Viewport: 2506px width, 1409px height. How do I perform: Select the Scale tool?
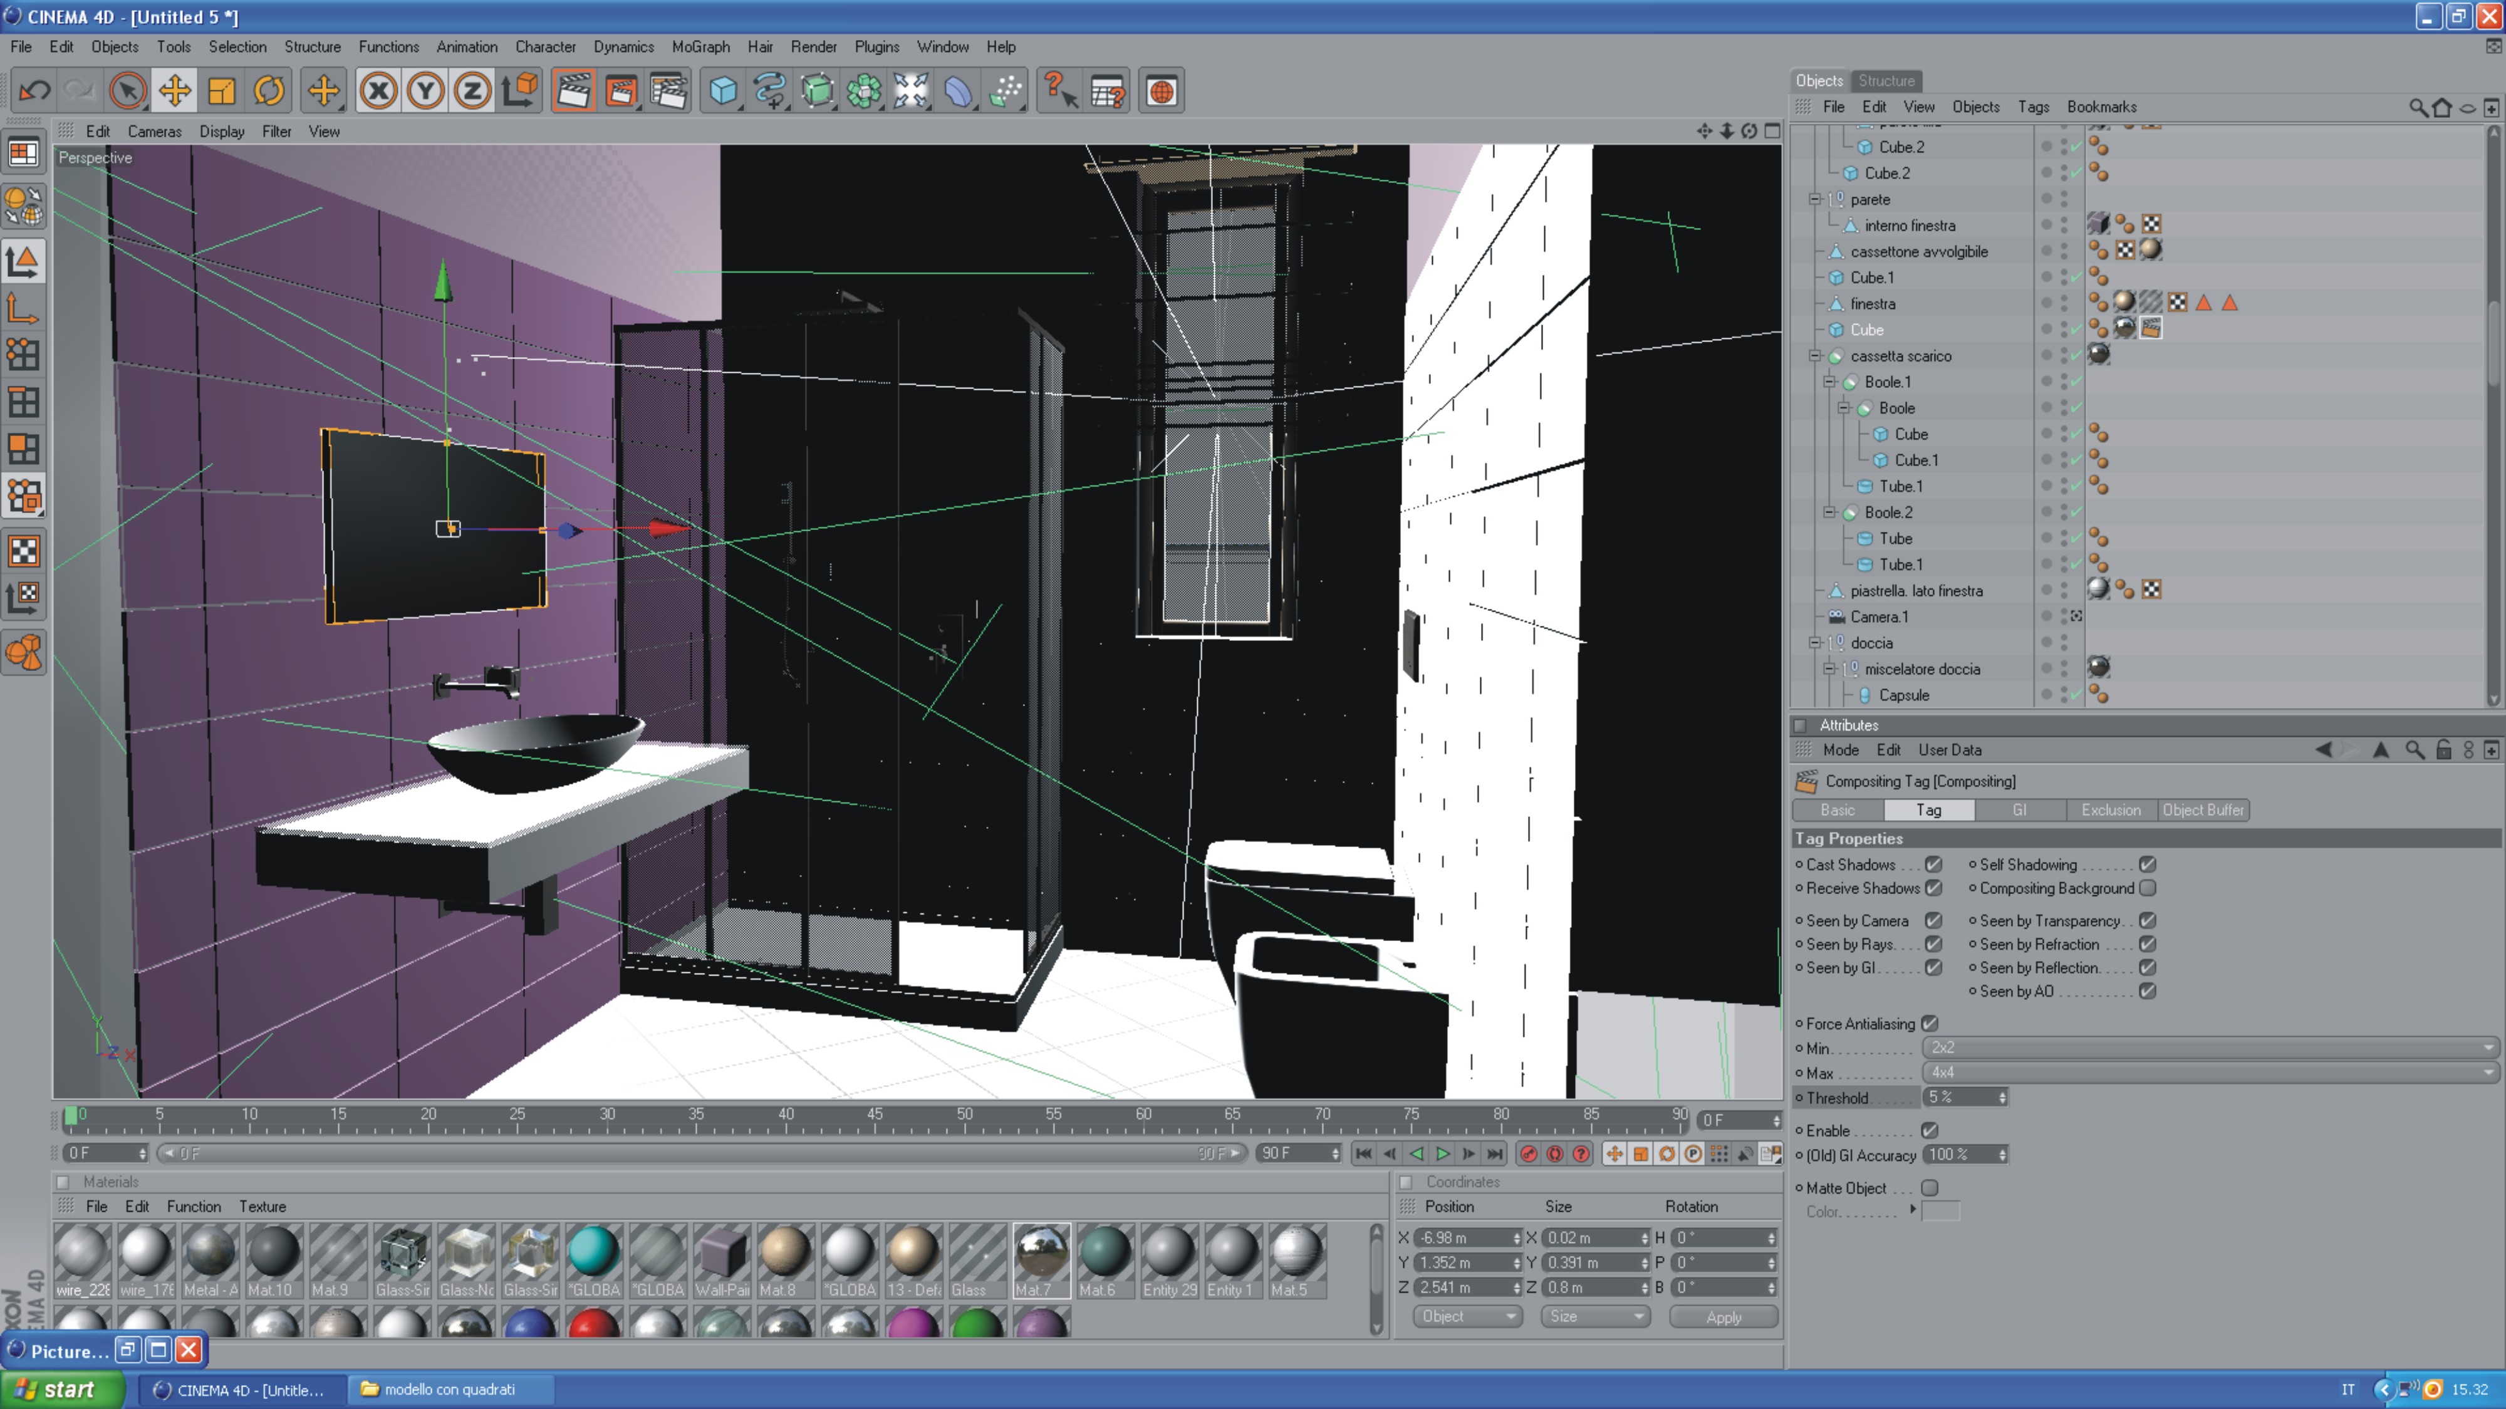tap(222, 91)
